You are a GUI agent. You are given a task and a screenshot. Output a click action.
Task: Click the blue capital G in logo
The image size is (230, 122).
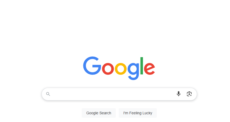coord(92,66)
